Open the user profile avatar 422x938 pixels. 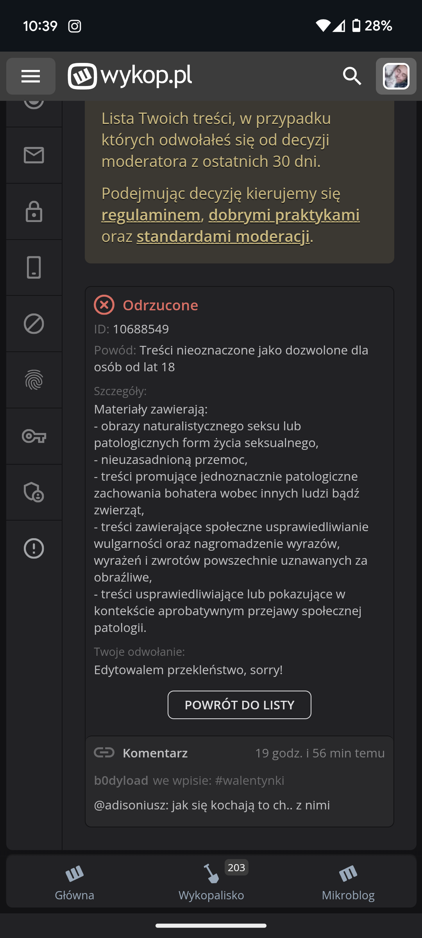(x=396, y=76)
